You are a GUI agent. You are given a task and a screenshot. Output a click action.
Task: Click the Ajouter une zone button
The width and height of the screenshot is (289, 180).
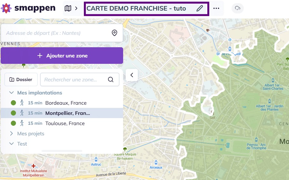tap(62, 56)
